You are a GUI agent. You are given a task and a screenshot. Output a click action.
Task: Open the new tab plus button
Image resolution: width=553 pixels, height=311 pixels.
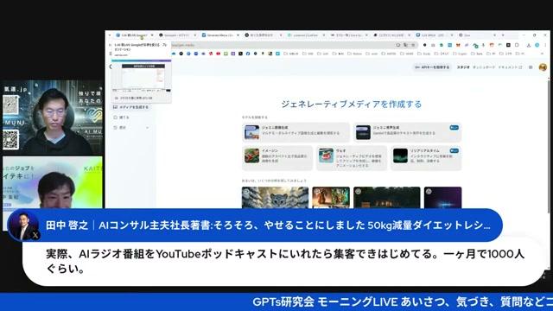tap(503, 35)
